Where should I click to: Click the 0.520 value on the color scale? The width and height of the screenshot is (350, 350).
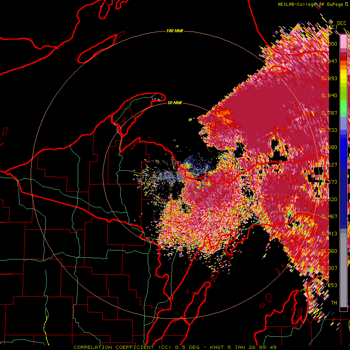pyautogui.click(x=329, y=199)
